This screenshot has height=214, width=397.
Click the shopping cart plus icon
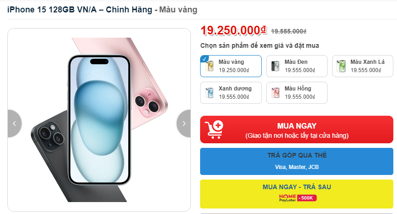(x=214, y=130)
